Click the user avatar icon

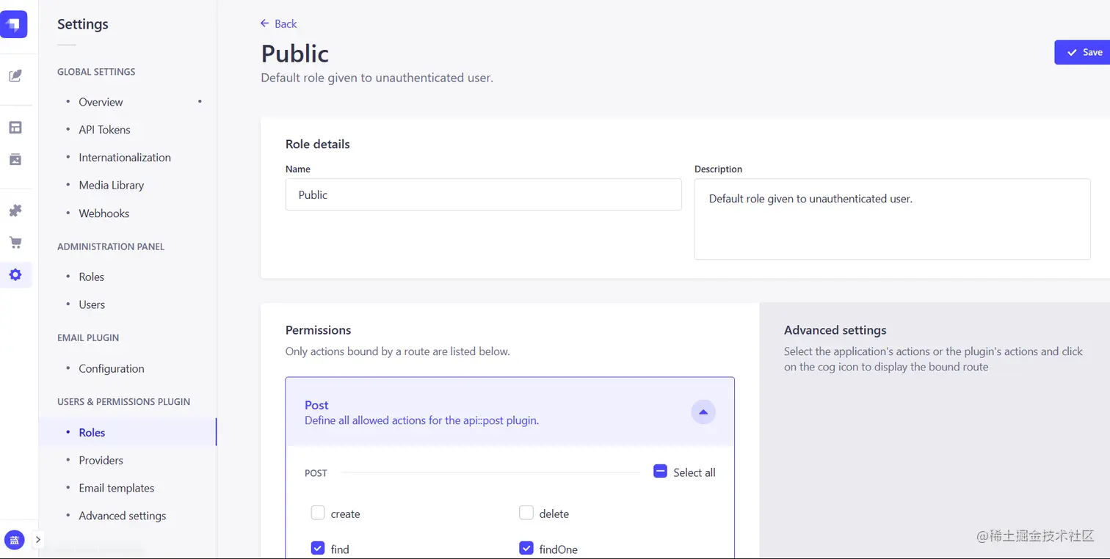click(15, 540)
